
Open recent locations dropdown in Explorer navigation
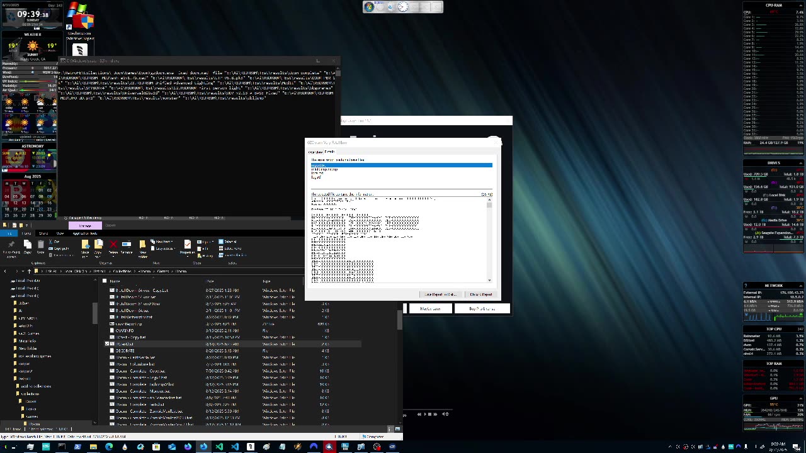[23, 271]
